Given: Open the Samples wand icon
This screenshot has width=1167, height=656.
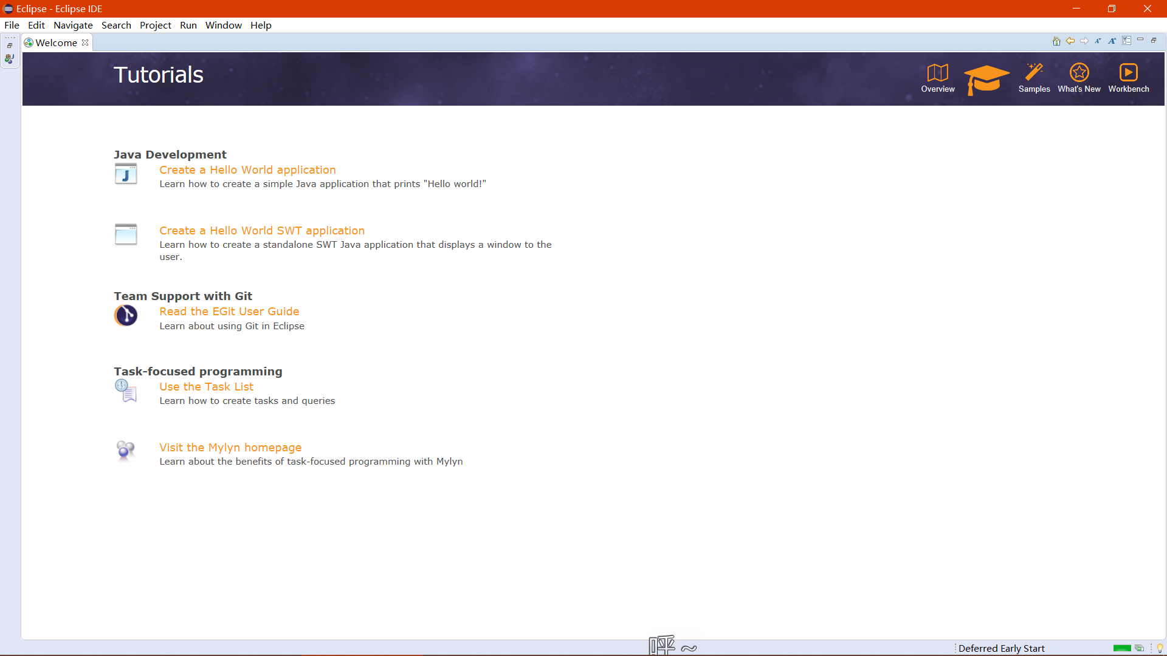Looking at the screenshot, I should [x=1034, y=73].
